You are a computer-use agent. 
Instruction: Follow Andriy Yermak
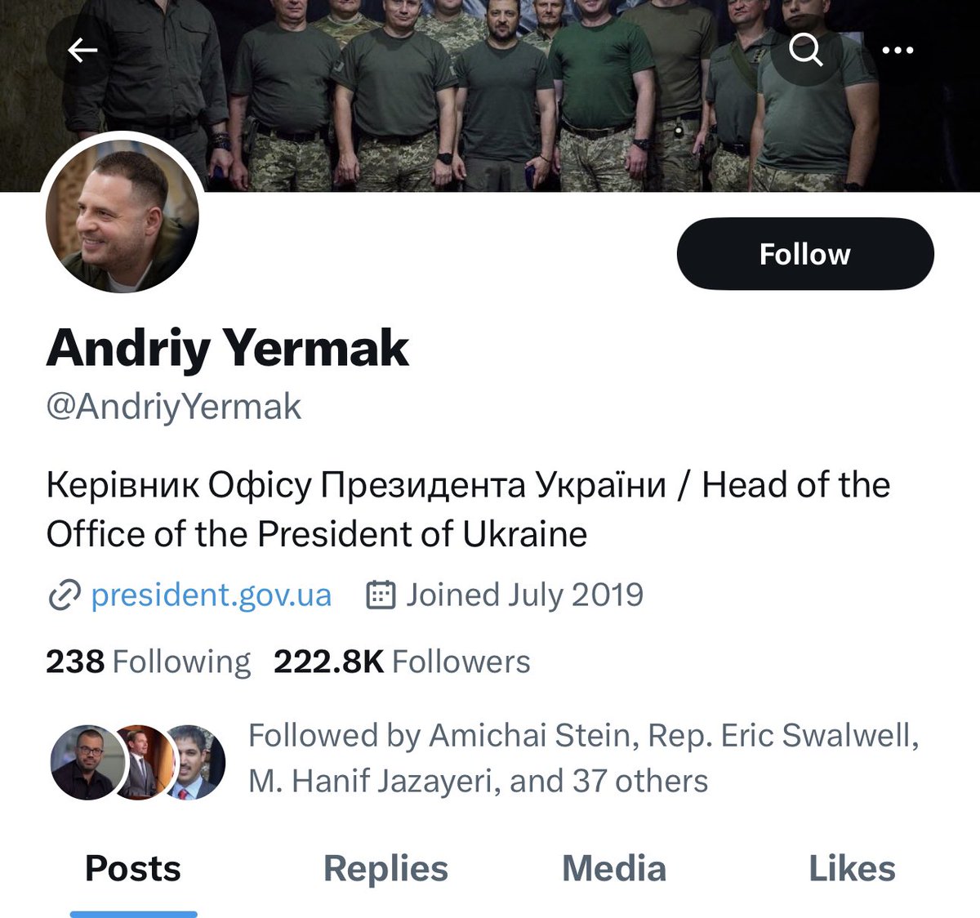tap(804, 254)
